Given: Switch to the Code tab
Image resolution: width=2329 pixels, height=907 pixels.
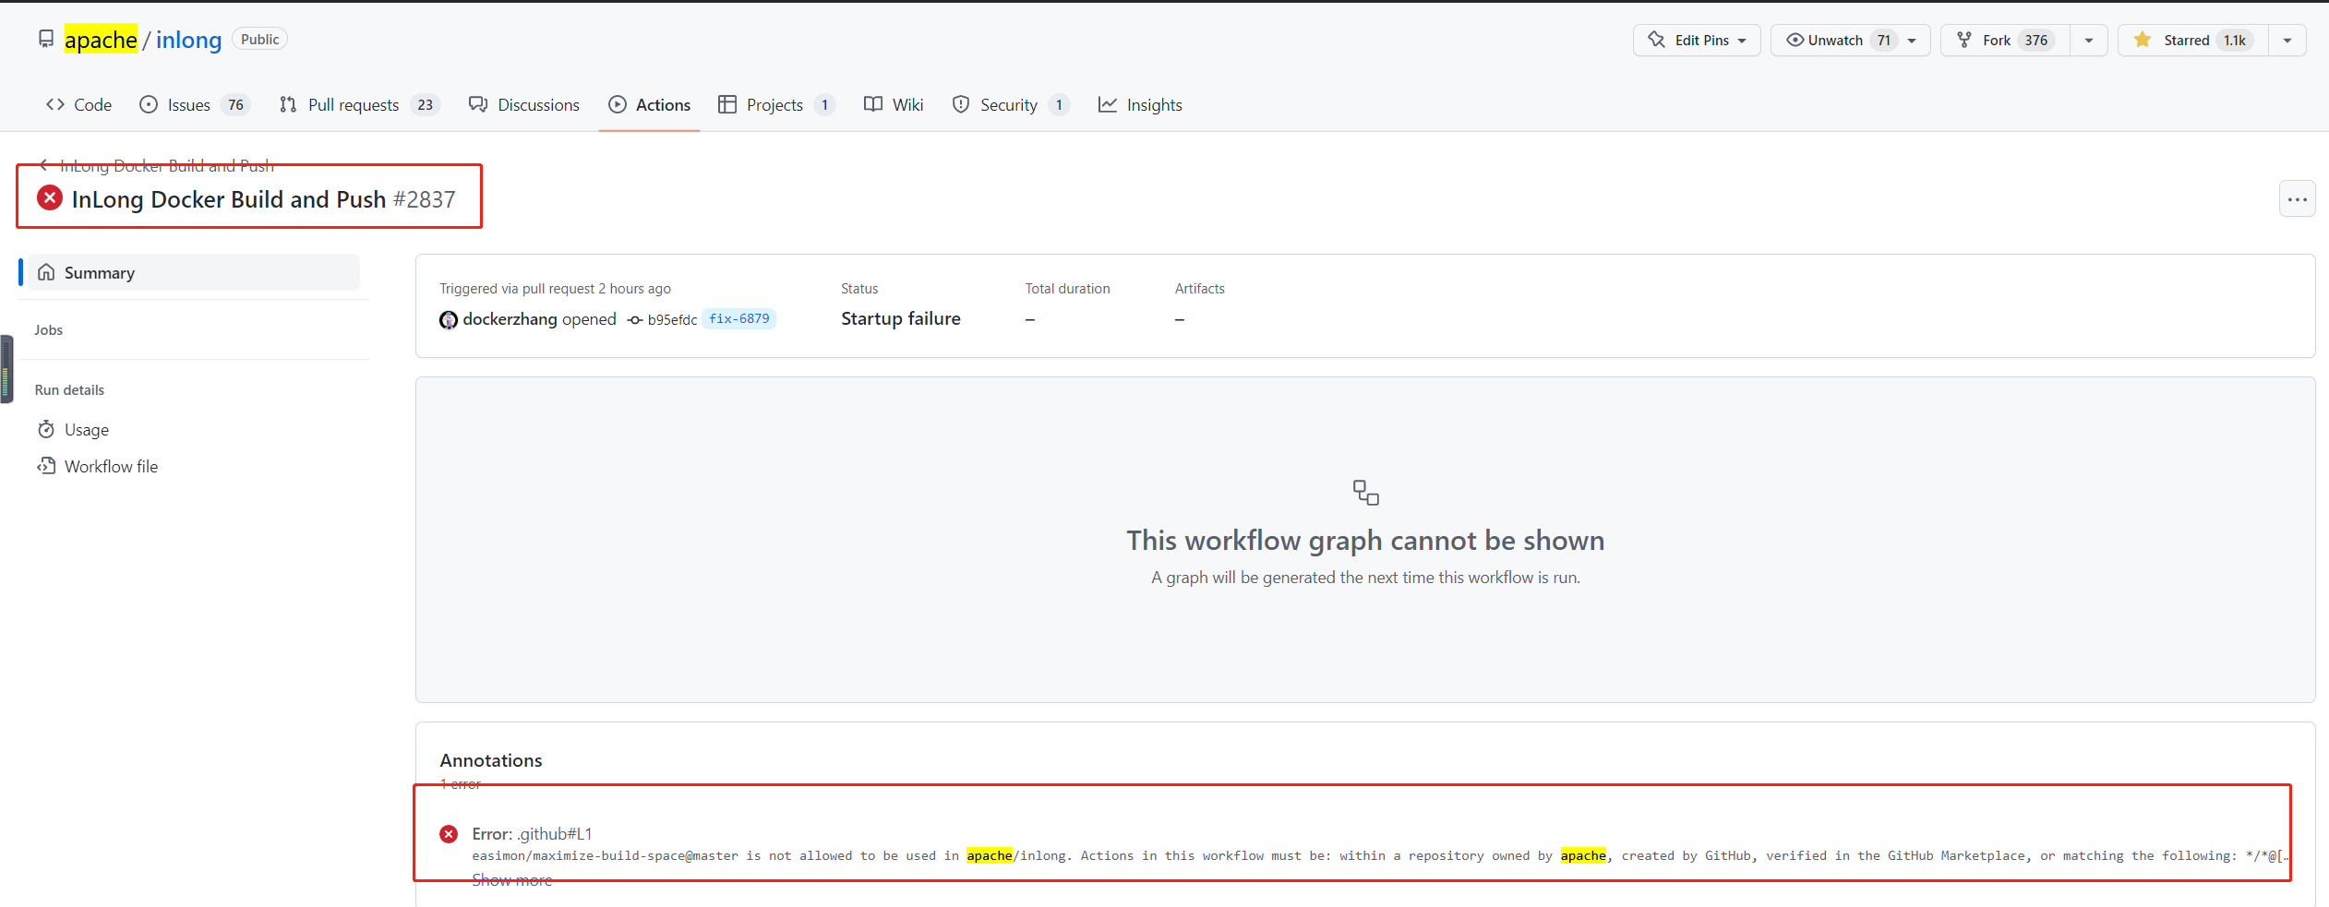Looking at the screenshot, I should pos(78,104).
